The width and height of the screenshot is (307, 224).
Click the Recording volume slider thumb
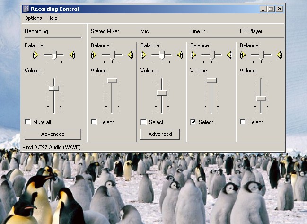pyautogui.click(x=54, y=88)
